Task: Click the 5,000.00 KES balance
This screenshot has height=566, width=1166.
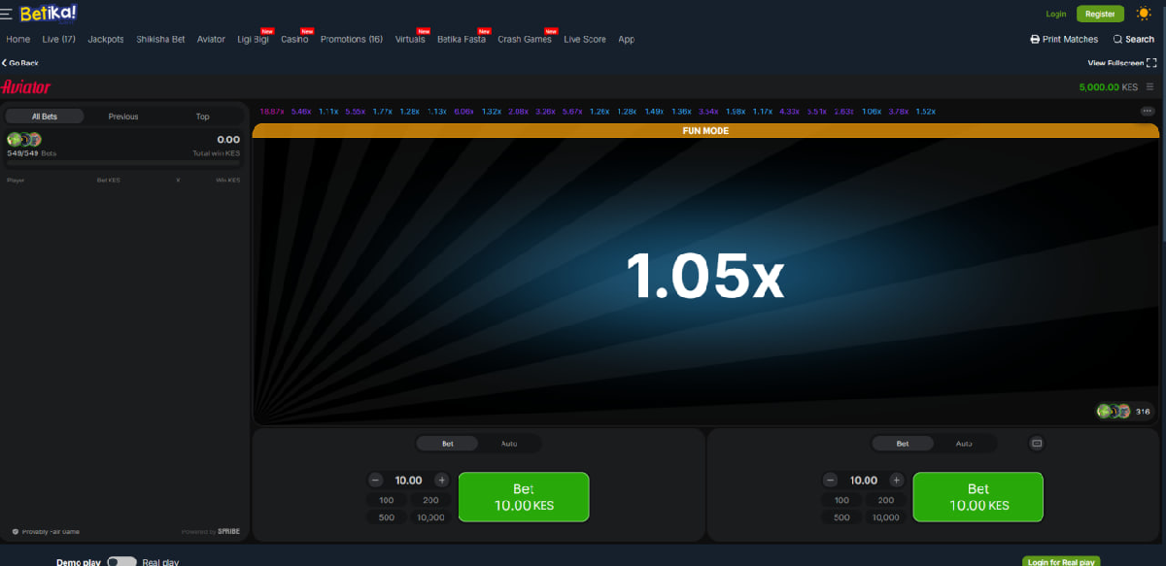Action: pos(1108,87)
